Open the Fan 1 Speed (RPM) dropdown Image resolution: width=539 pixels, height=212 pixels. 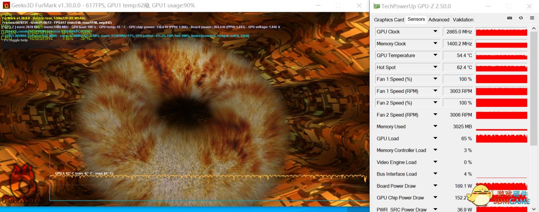pyautogui.click(x=435, y=91)
